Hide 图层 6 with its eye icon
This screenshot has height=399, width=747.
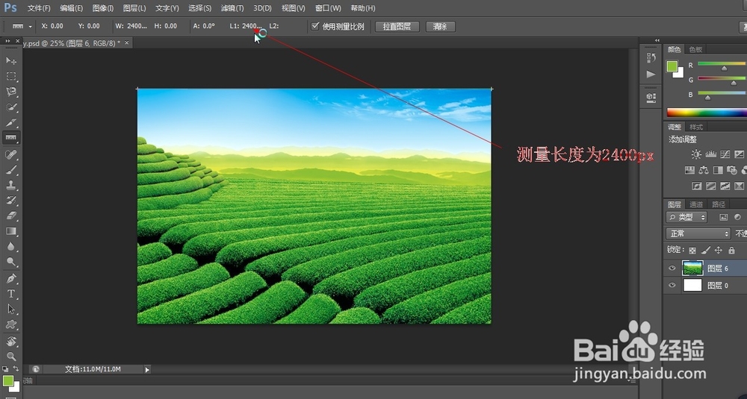point(672,268)
